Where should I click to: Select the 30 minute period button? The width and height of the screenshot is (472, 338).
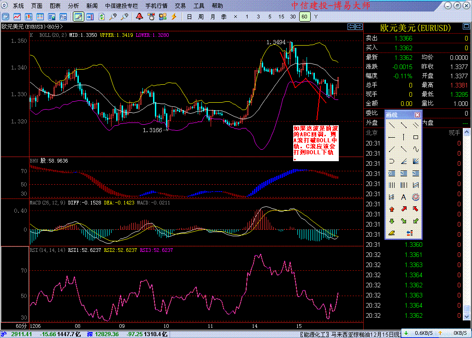[x=293, y=17]
